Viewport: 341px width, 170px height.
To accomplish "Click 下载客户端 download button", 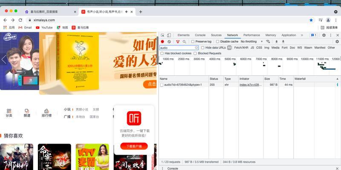I will coord(134,146).
